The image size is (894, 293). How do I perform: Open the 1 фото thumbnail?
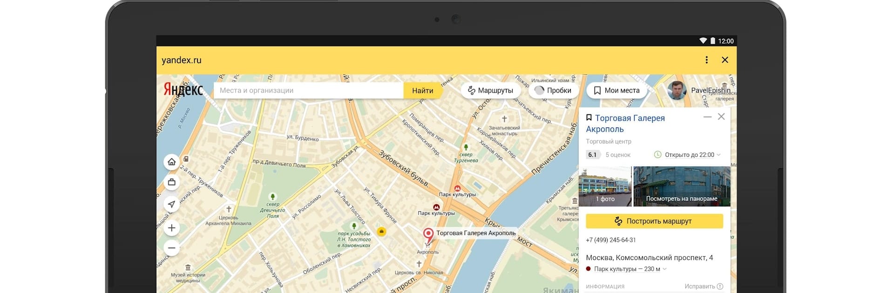pyautogui.click(x=605, y=186)
